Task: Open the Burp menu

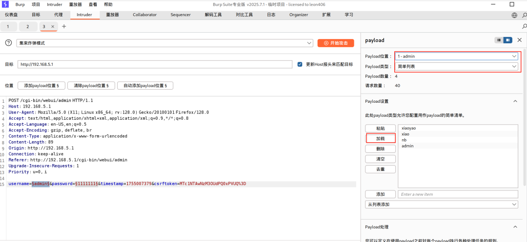Action: point(20,5)
